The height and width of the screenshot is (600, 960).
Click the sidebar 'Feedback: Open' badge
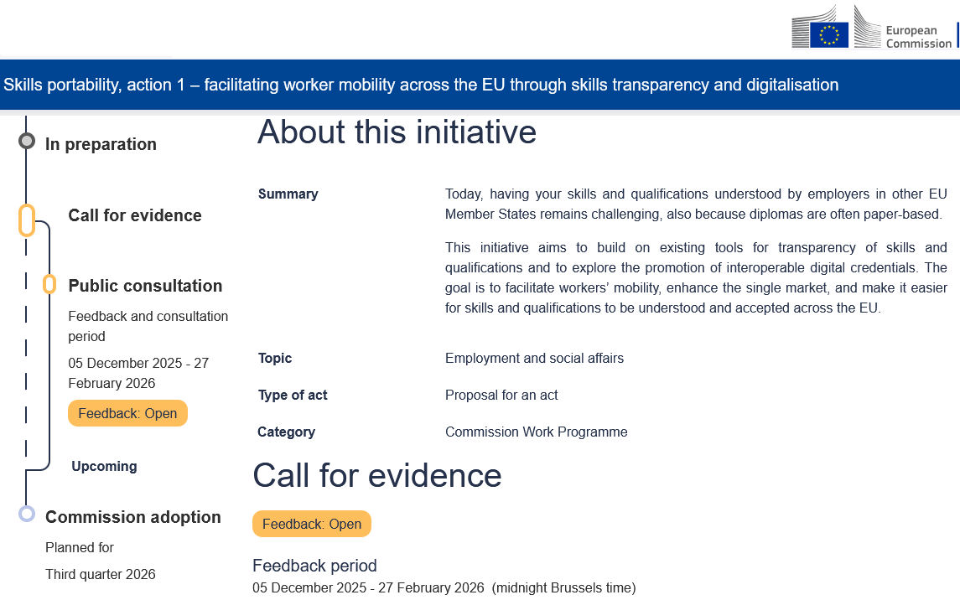coord(127,413)
